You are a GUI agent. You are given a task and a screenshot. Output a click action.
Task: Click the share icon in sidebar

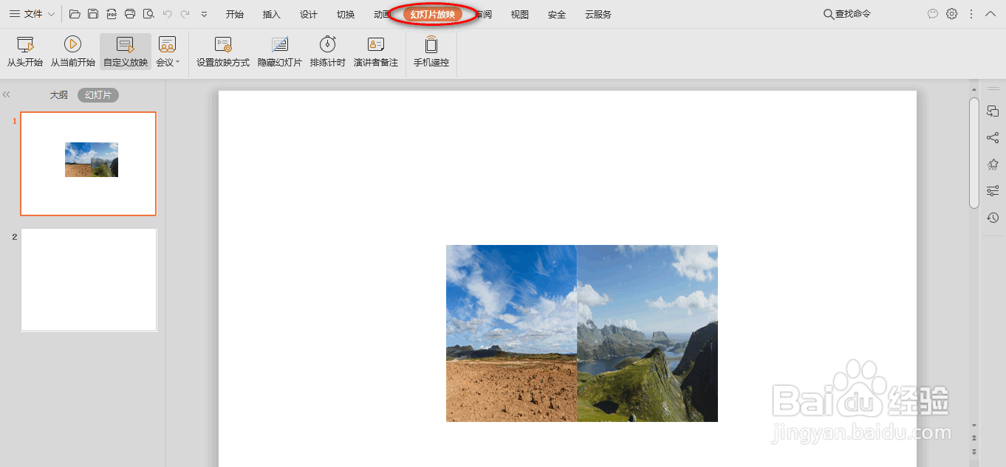(993, 138)
